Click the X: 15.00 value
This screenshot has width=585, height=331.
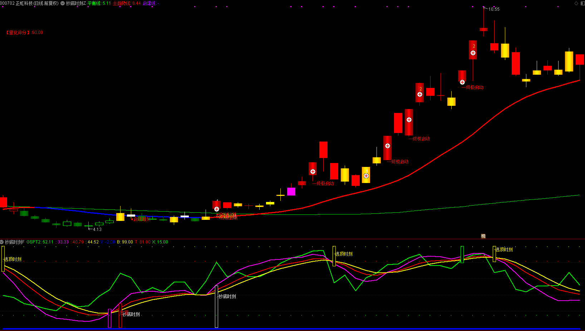coord(160,242)
